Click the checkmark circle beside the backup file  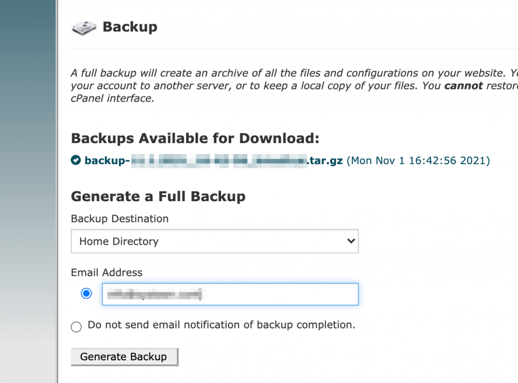(76, 160)
